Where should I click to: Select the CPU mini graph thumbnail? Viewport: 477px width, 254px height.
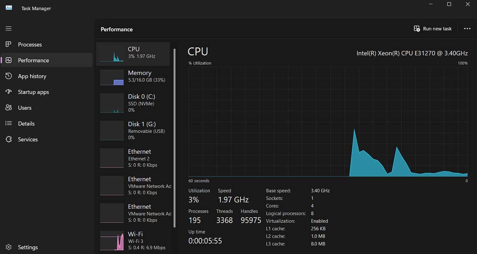click(112, 54)
